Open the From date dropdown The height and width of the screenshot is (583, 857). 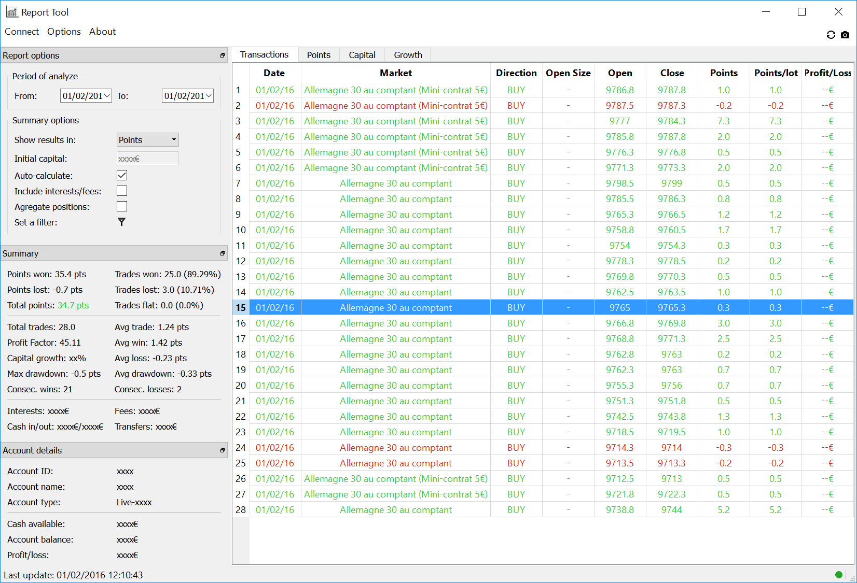tap(106, 96)
